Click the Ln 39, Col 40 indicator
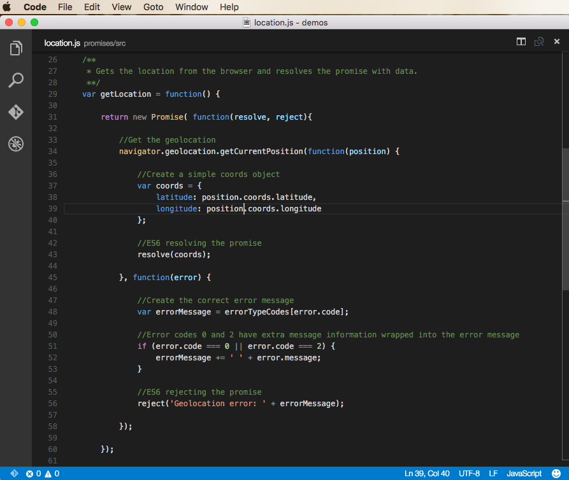 [427, 474]
